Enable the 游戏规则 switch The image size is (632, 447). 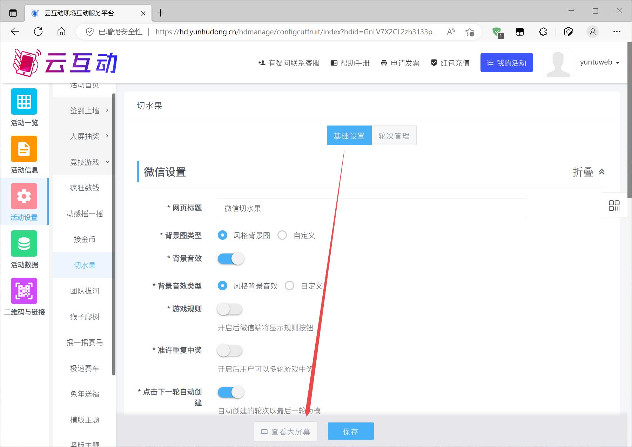click(230, 309)
